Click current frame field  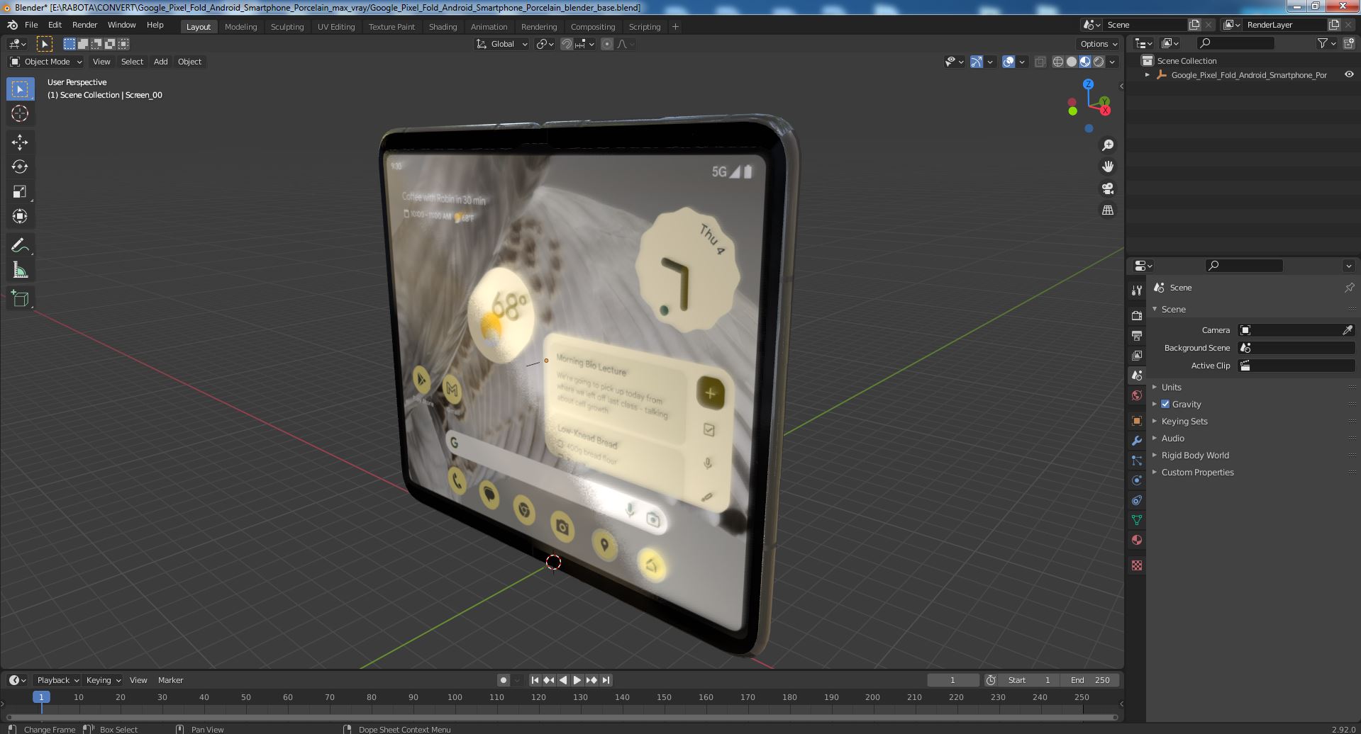(952, 680)
